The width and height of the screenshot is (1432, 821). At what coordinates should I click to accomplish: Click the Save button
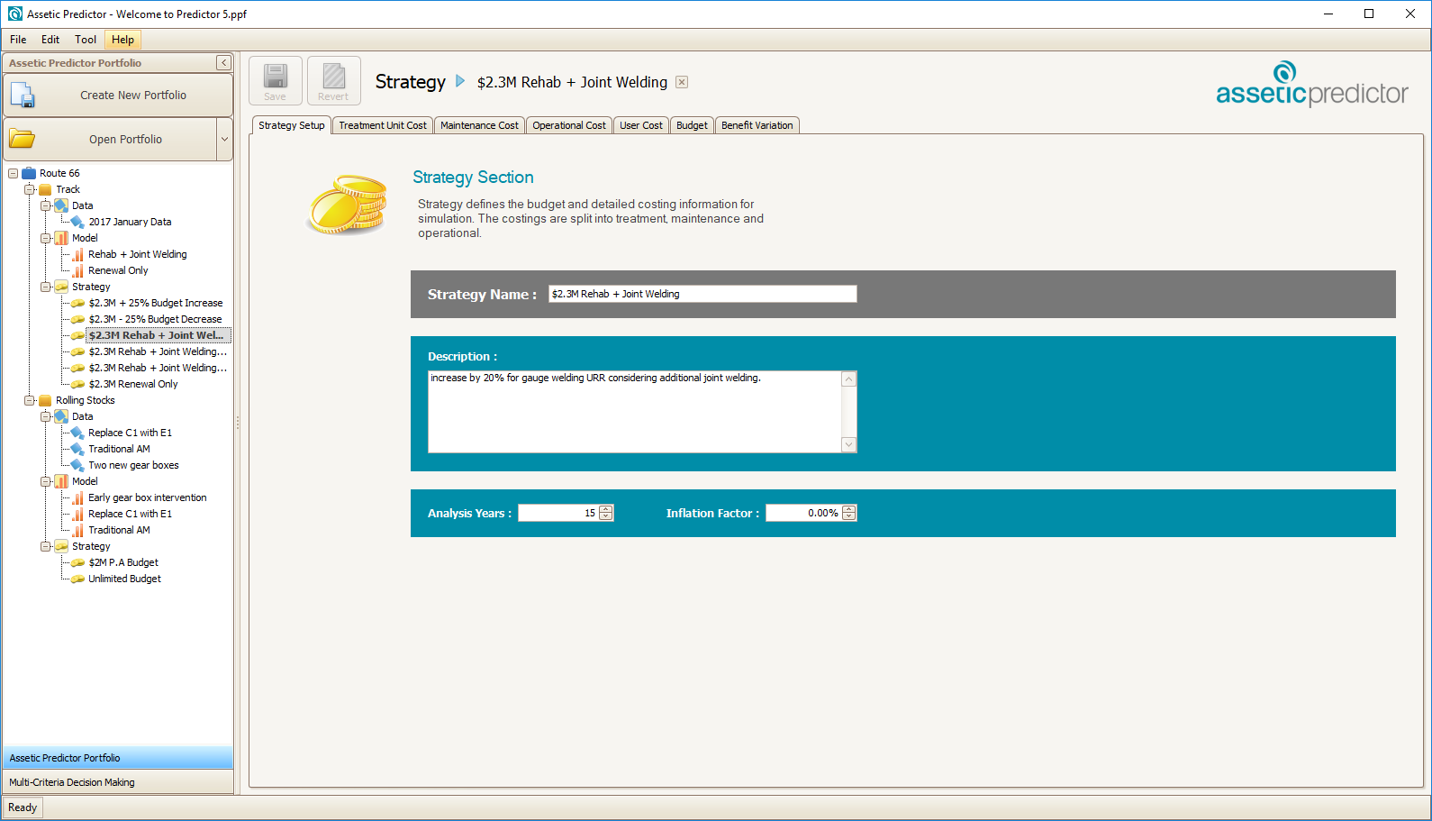point(276,81)
